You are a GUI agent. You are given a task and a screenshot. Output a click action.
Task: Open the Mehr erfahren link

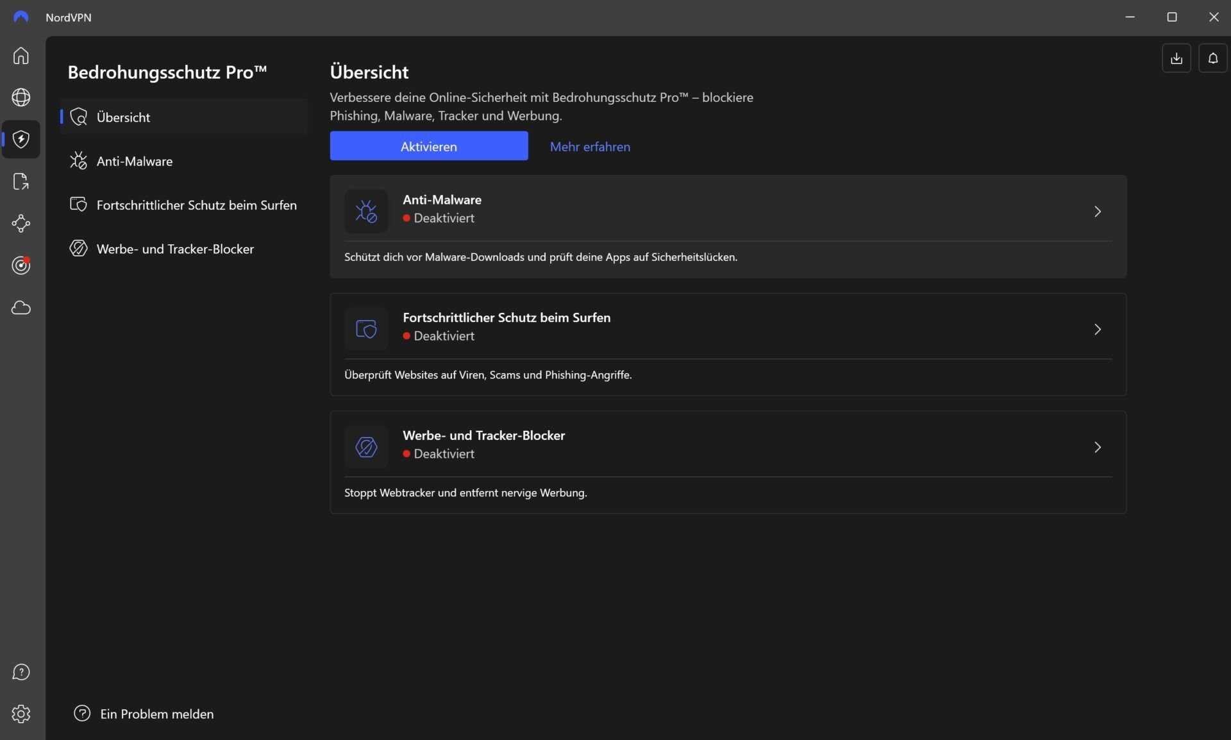(590, 146)
